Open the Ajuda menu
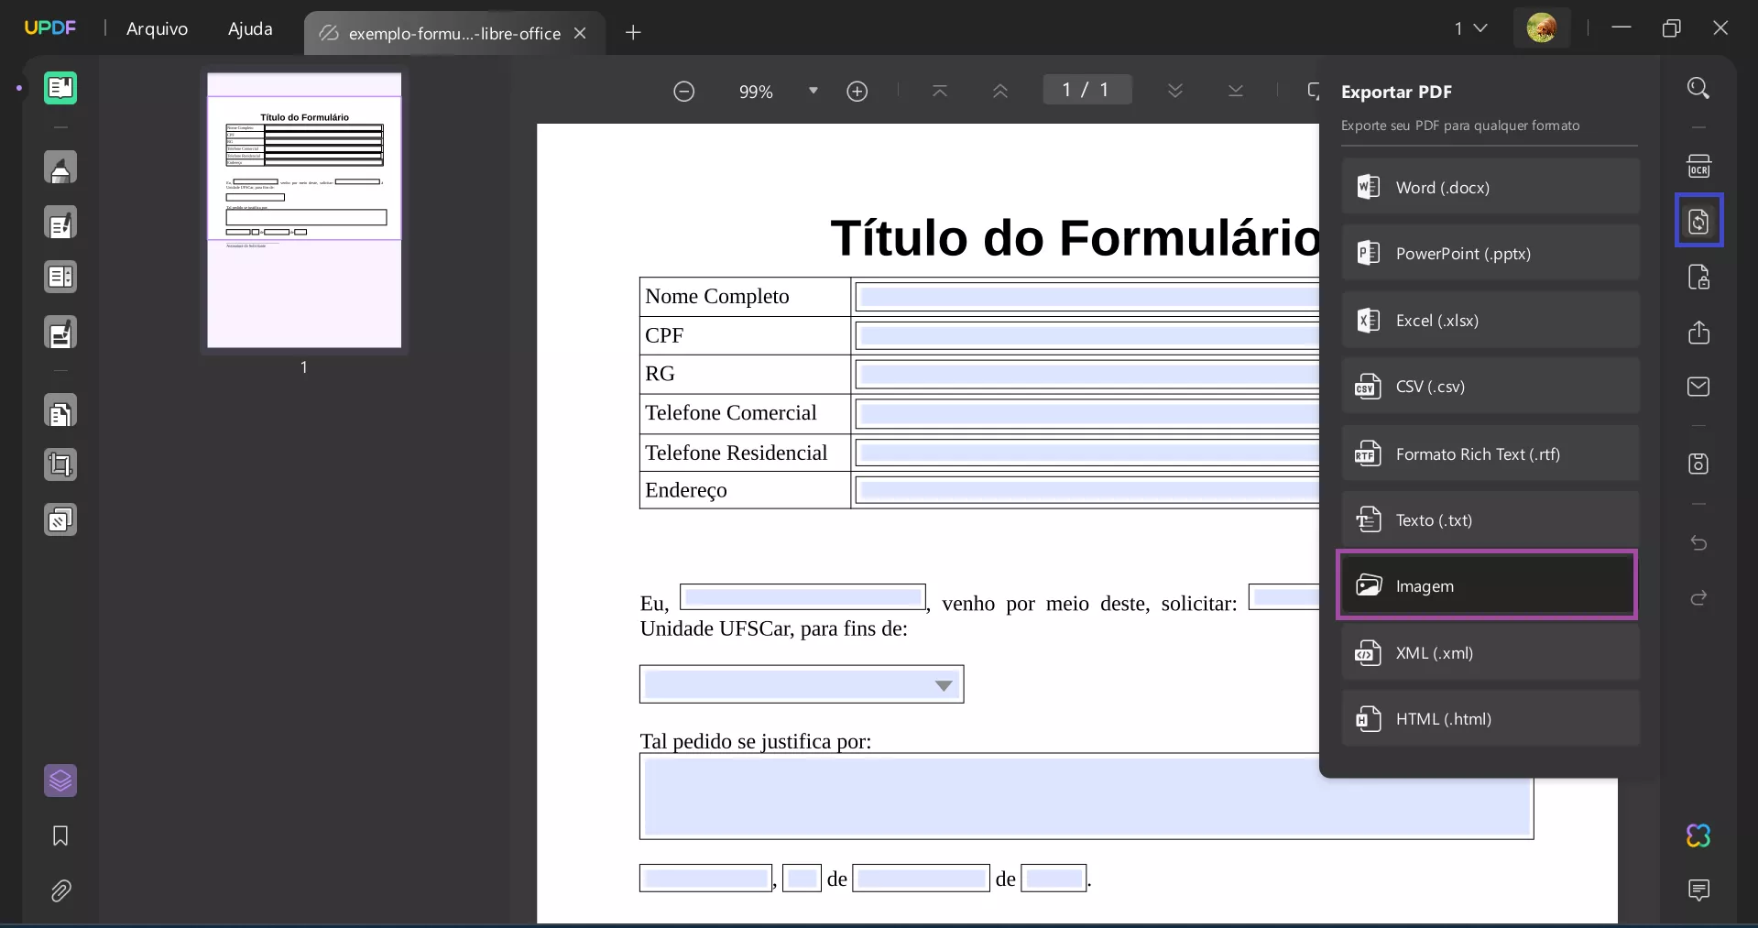The height and width of the screenshot is (928, 1758). [x=249, y=28]
